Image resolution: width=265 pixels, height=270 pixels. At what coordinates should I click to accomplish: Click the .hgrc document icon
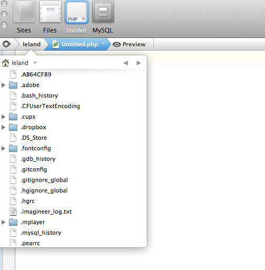[x=13, y=201]
